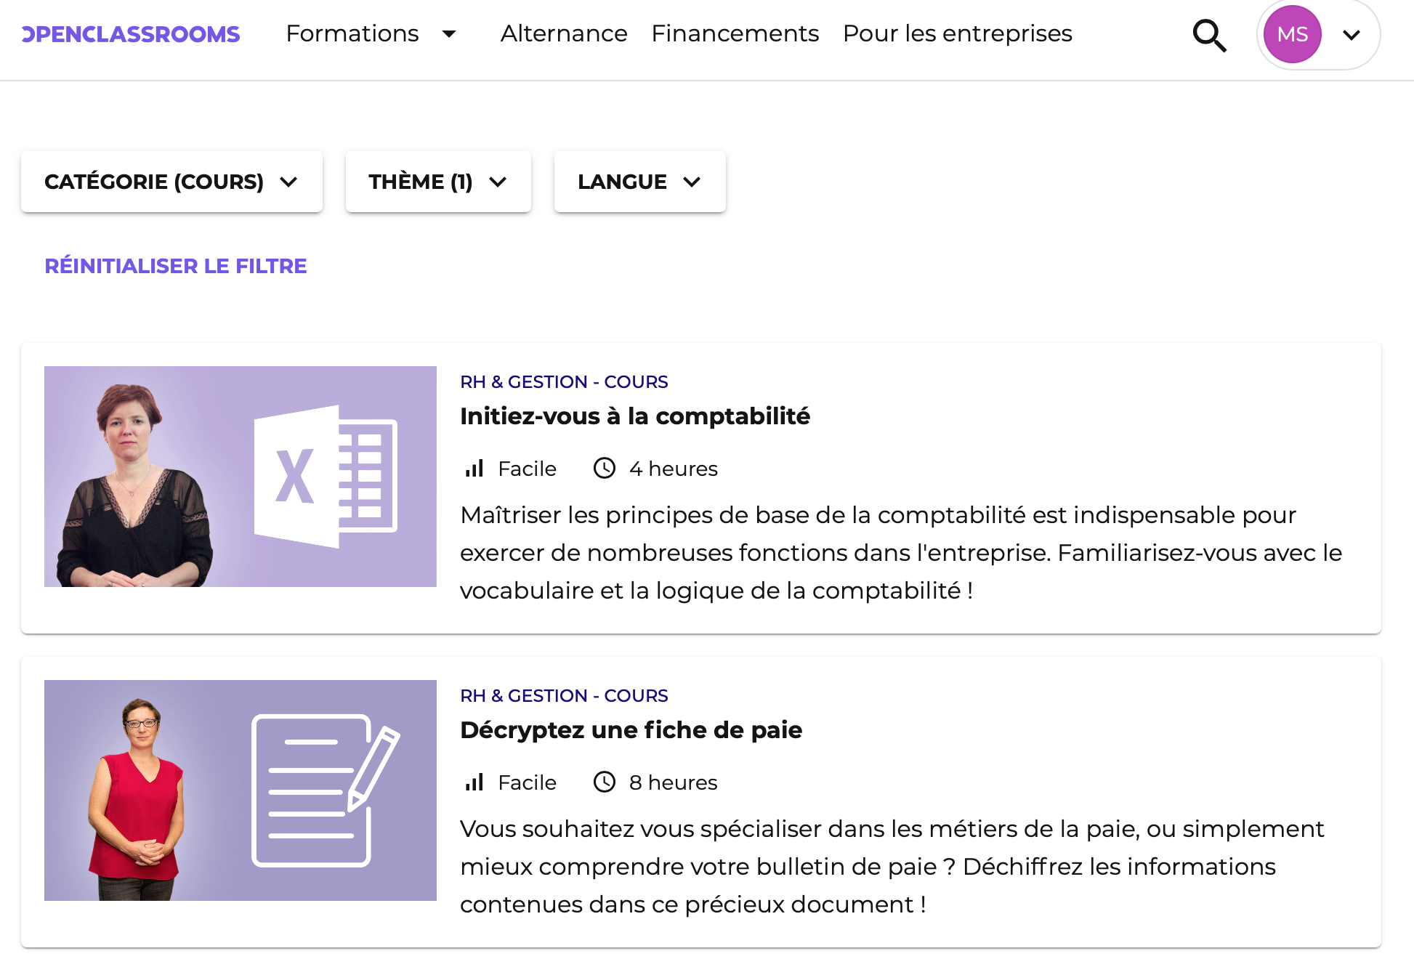Screen dimensions: 1414x959
Task: Expand the Formations menu arrow
Action: (x=449, y=34)
